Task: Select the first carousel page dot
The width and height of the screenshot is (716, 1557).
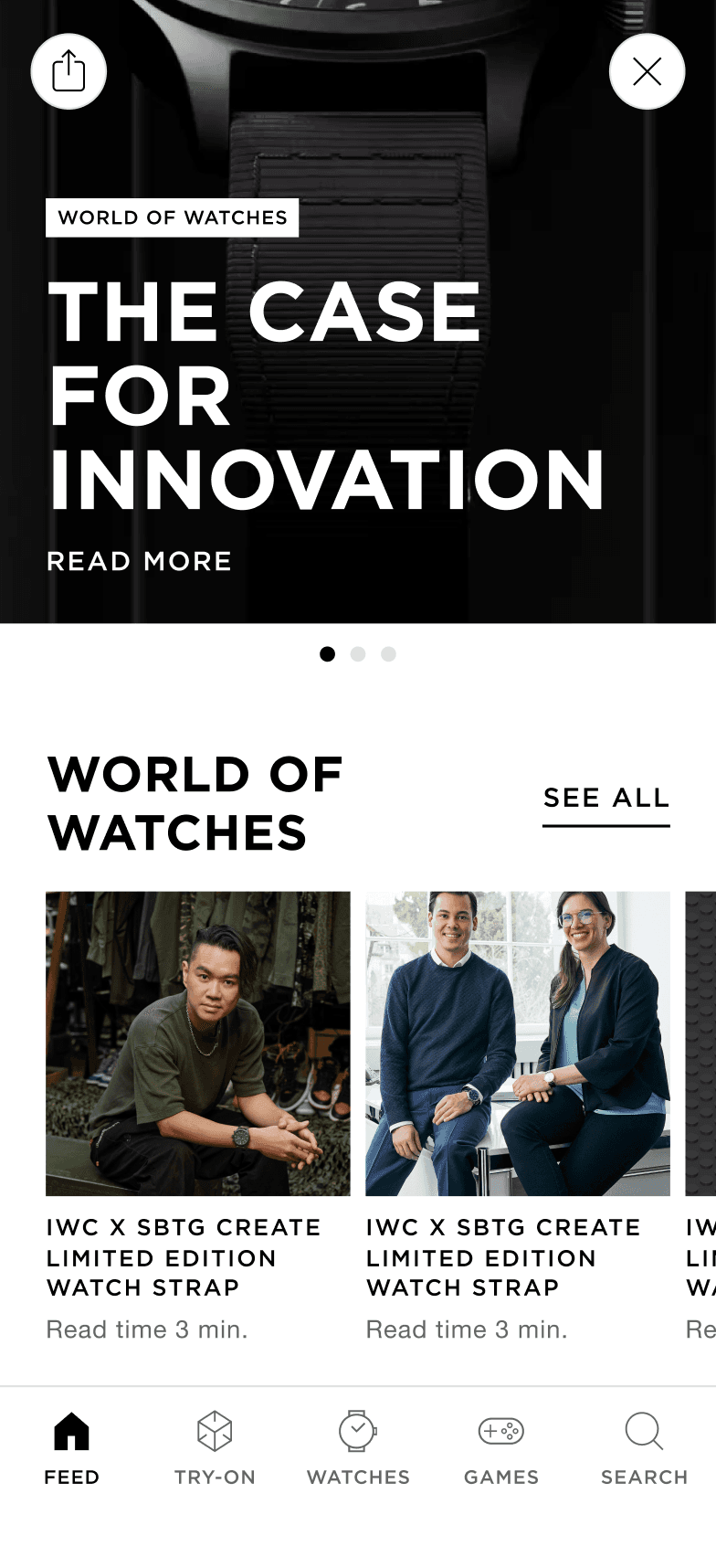Action: click(327, 654)
